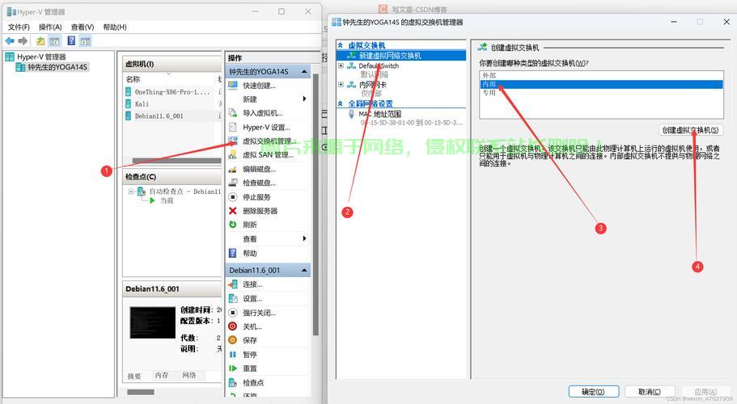Select MAC 地址范围 in global settings
This screenshot has width=737, height=404.
[379, 114]
